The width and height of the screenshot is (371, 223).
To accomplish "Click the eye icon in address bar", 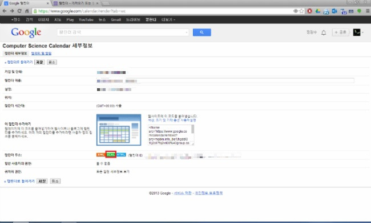I will [296, 11].
